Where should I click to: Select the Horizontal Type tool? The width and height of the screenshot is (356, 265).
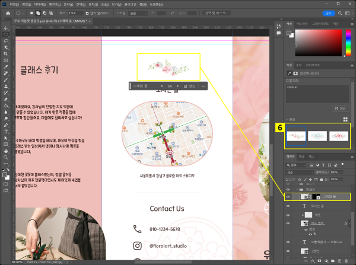click(x=5, y=132)
